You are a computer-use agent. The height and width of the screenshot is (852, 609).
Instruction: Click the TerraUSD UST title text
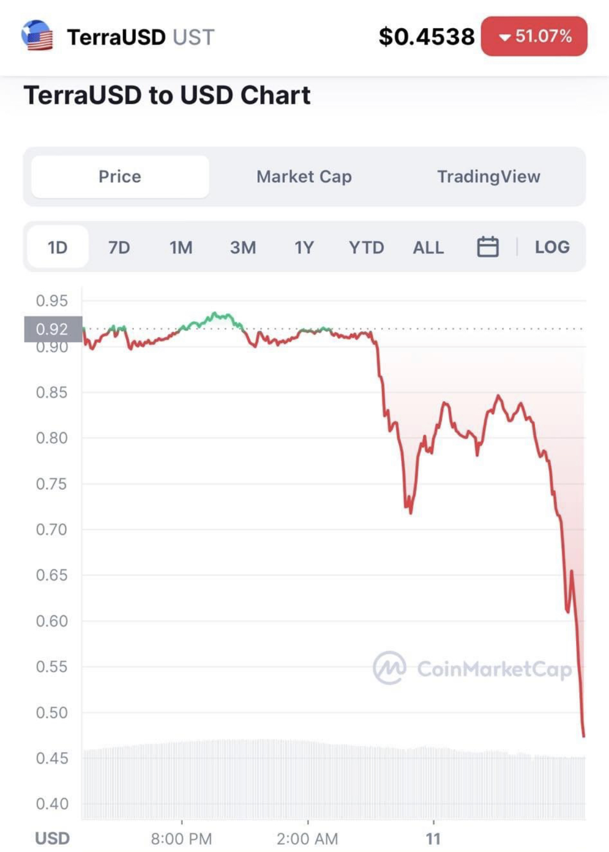(141, 37)
